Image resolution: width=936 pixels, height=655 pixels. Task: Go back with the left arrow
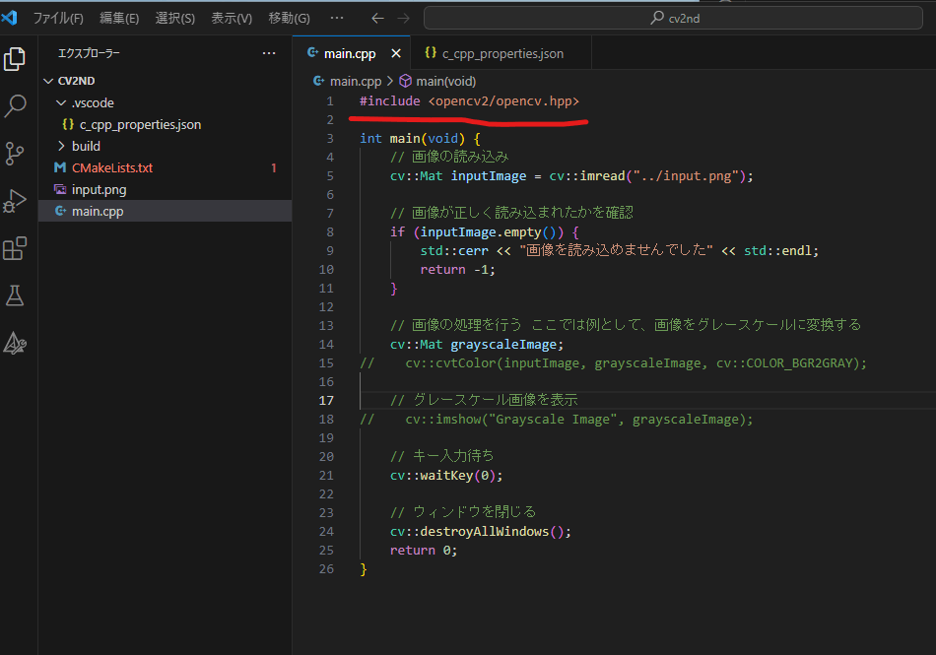pyautogui.click(x=377, y=19)
